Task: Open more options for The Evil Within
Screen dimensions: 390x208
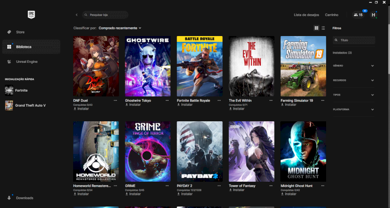Action: click(x=271, y=100)
